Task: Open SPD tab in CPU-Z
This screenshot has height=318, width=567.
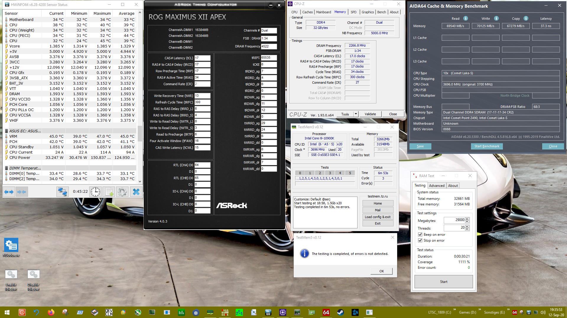Action: tap(353, 12)
